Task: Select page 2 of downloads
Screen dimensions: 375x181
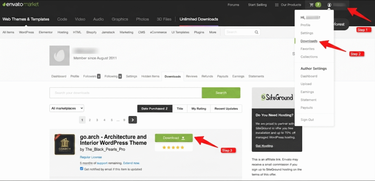Action: pos(90,120)
